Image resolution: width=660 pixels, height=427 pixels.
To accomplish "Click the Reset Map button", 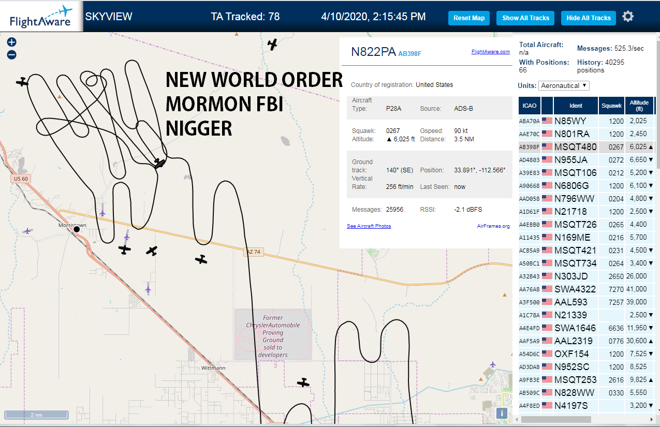I will 469,18.
